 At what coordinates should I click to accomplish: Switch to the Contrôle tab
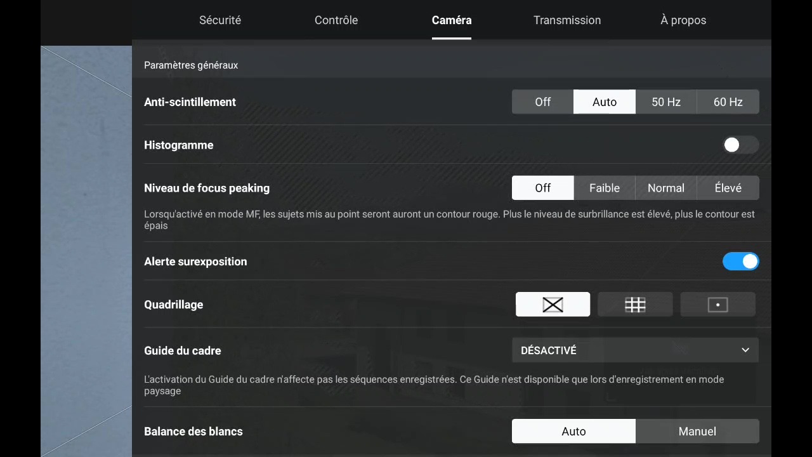point(336,20)
